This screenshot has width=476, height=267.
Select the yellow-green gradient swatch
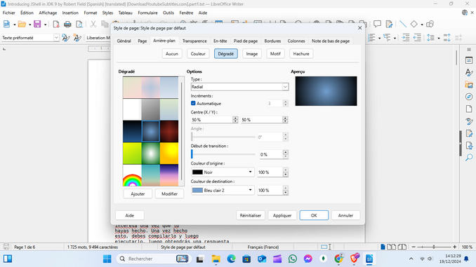pos(132,153)
